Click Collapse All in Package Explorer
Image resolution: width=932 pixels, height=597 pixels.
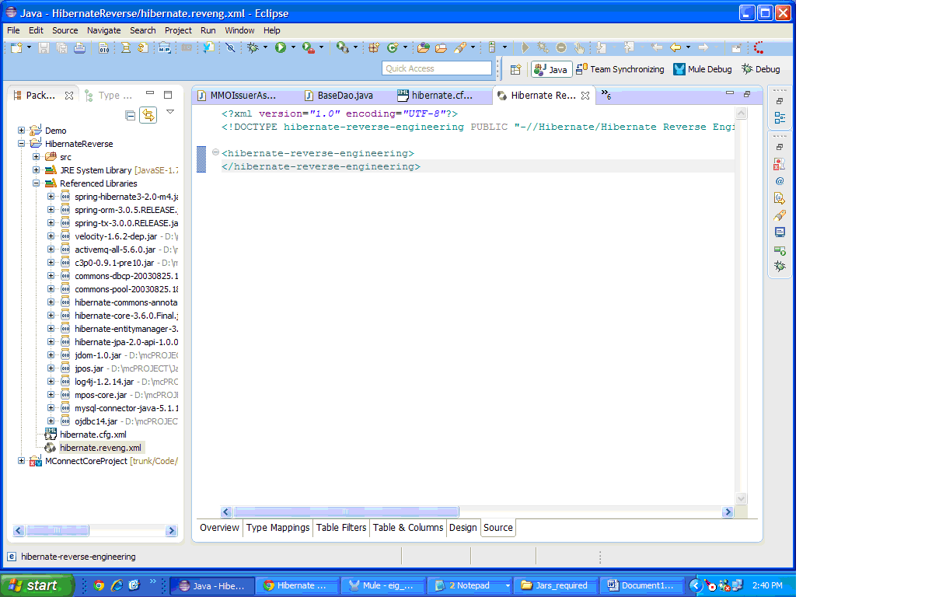(x=130, y=115)
